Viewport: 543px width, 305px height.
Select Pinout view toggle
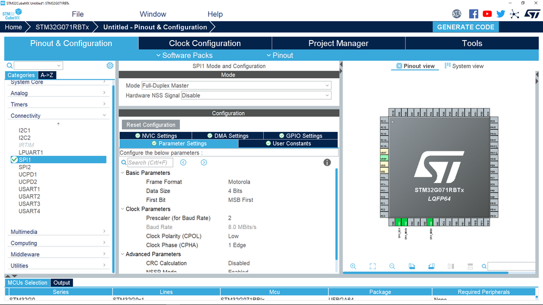(x=415, y=66)
